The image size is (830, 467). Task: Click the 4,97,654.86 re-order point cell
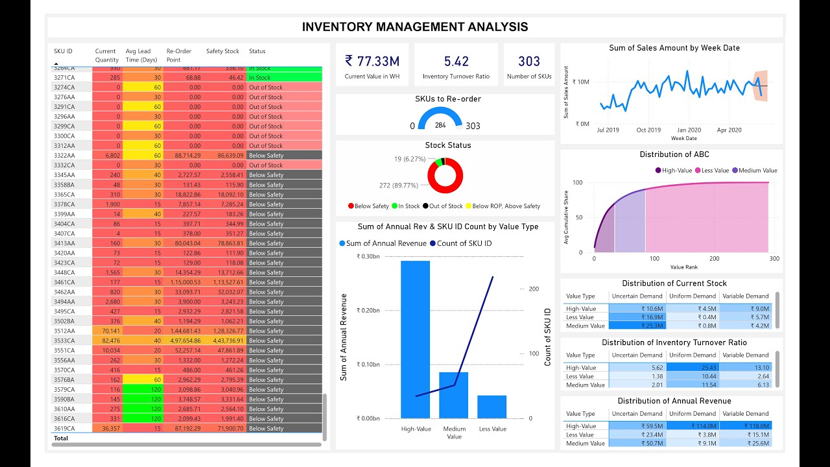pos(184,341)
